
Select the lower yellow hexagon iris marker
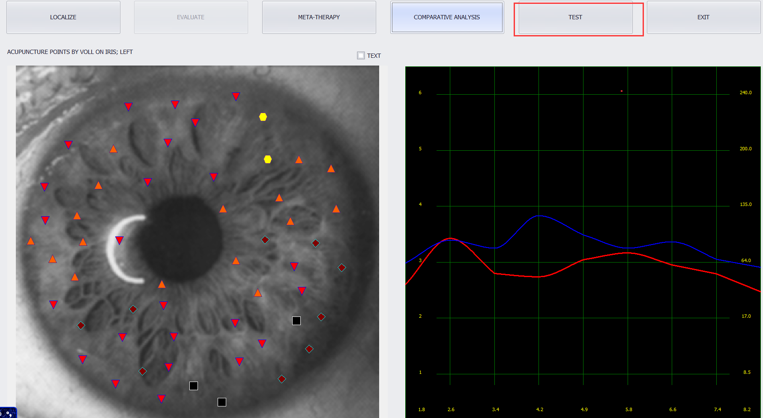tap(268, 159)
